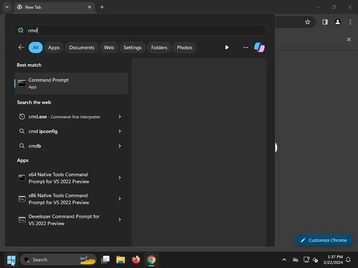
Task: Click the cmd.exe web search result
Action: (x=64, y=117)
